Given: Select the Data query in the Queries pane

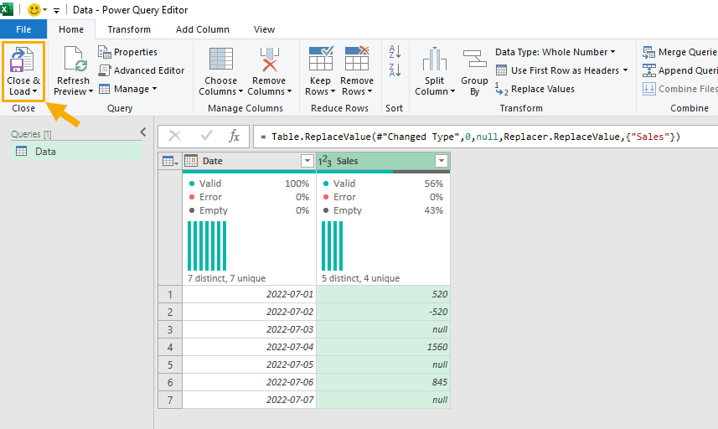Looking at the screenshot, I should (x=76, y=151).
